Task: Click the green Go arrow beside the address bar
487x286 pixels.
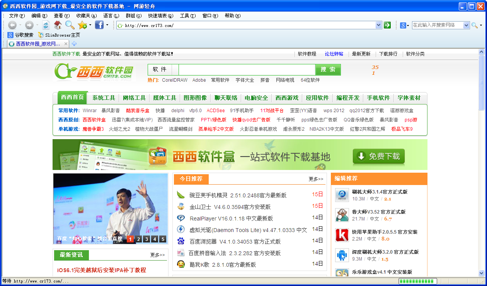Action: pos(387,25)
